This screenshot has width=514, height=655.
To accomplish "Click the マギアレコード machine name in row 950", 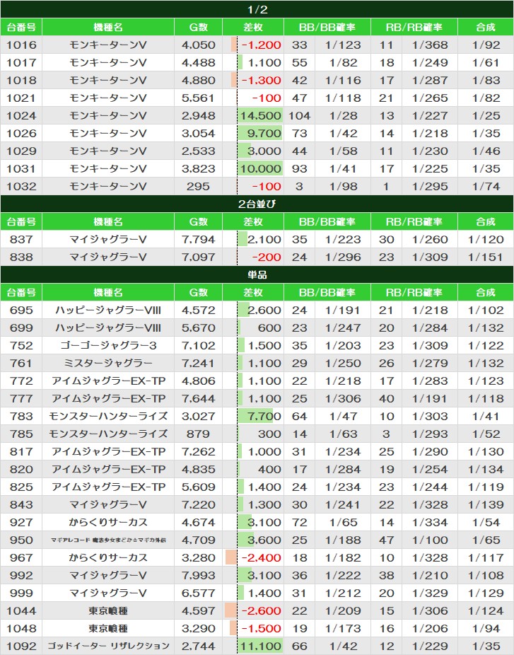I will pos(108,540).
